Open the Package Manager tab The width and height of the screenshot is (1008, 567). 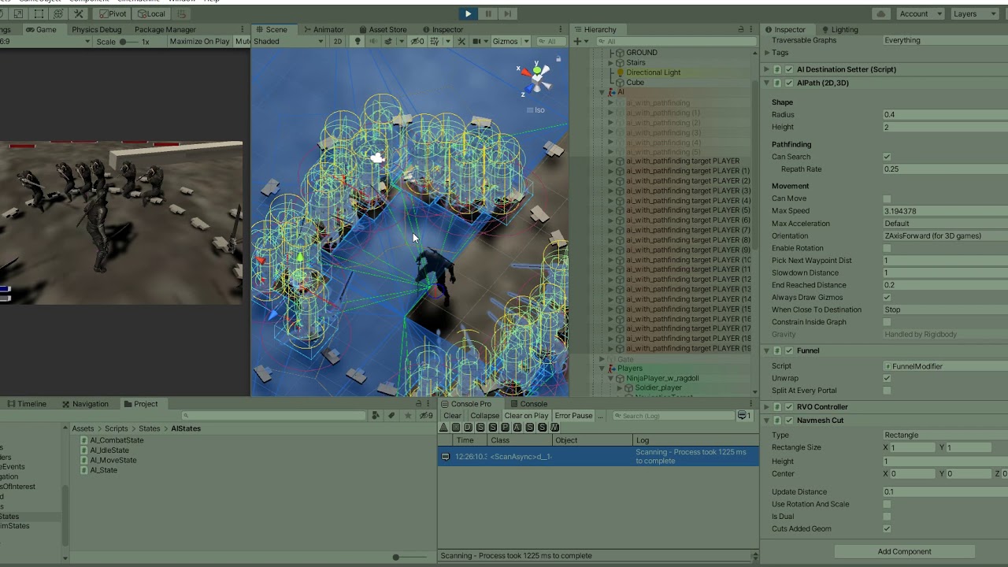point(165,29)
